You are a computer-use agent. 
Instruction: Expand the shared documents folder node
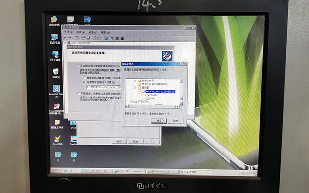[x=131, y=102]
